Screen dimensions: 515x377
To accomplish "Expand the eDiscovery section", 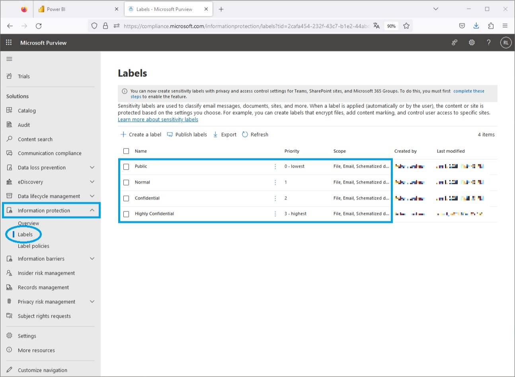I will pyautogui.click(x=92, y=182).
